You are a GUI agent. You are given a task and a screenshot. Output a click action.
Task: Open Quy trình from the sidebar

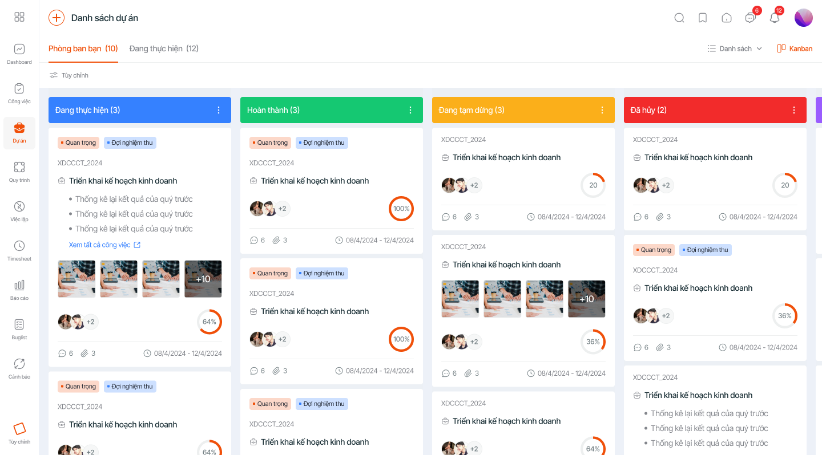19,168
